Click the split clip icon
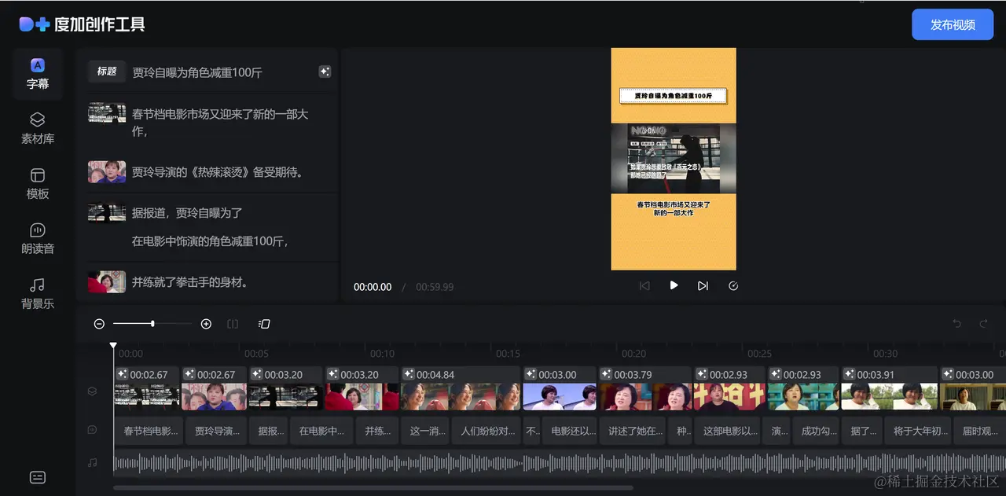The width and height of the screenshot is (1006, 496). coord(233,324)
